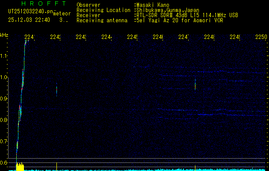Click the 2245 time axis label
The height and width of the screenshot is (171, 269).
(132, 37)
